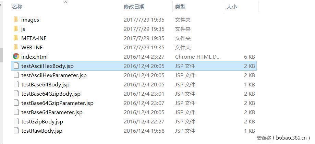Select the testAsciiHexParameter.jsp file name
Screen dimensions: 315x144
54,75
